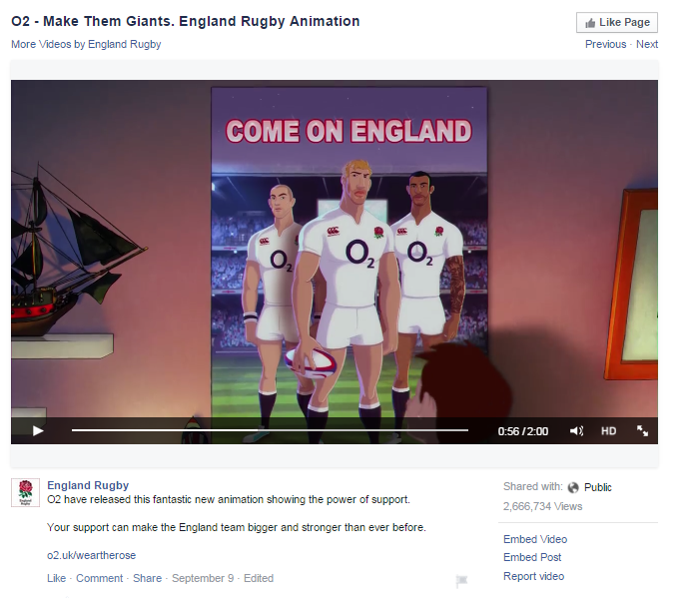This screenshot has height=598, width=693.
Task: Play the England Rugby video
Action: (x=38, y=430)
